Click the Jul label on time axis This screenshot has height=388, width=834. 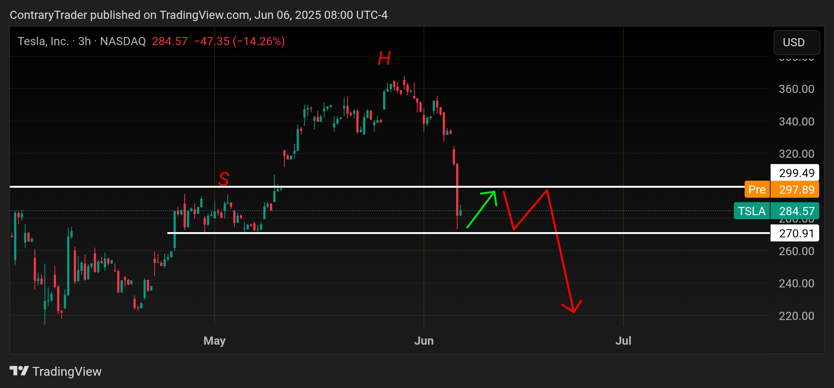(x=623, y=341)
